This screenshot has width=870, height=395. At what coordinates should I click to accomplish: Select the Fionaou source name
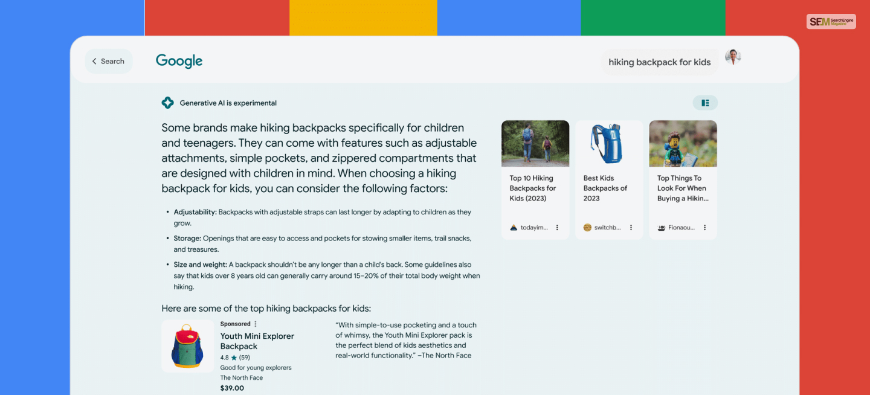(681, 228)
